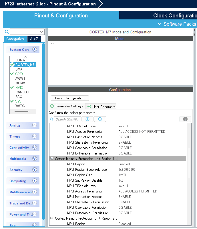Click upper panel collapse arrow at right edge
197x229 pixels.
click(194, 30)
